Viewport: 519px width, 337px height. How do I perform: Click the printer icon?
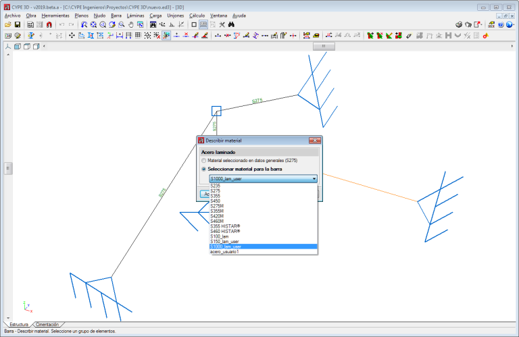(x=459, y=24)
